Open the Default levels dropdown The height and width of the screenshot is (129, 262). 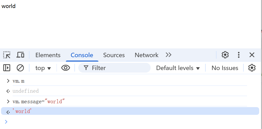pos(178,68)
